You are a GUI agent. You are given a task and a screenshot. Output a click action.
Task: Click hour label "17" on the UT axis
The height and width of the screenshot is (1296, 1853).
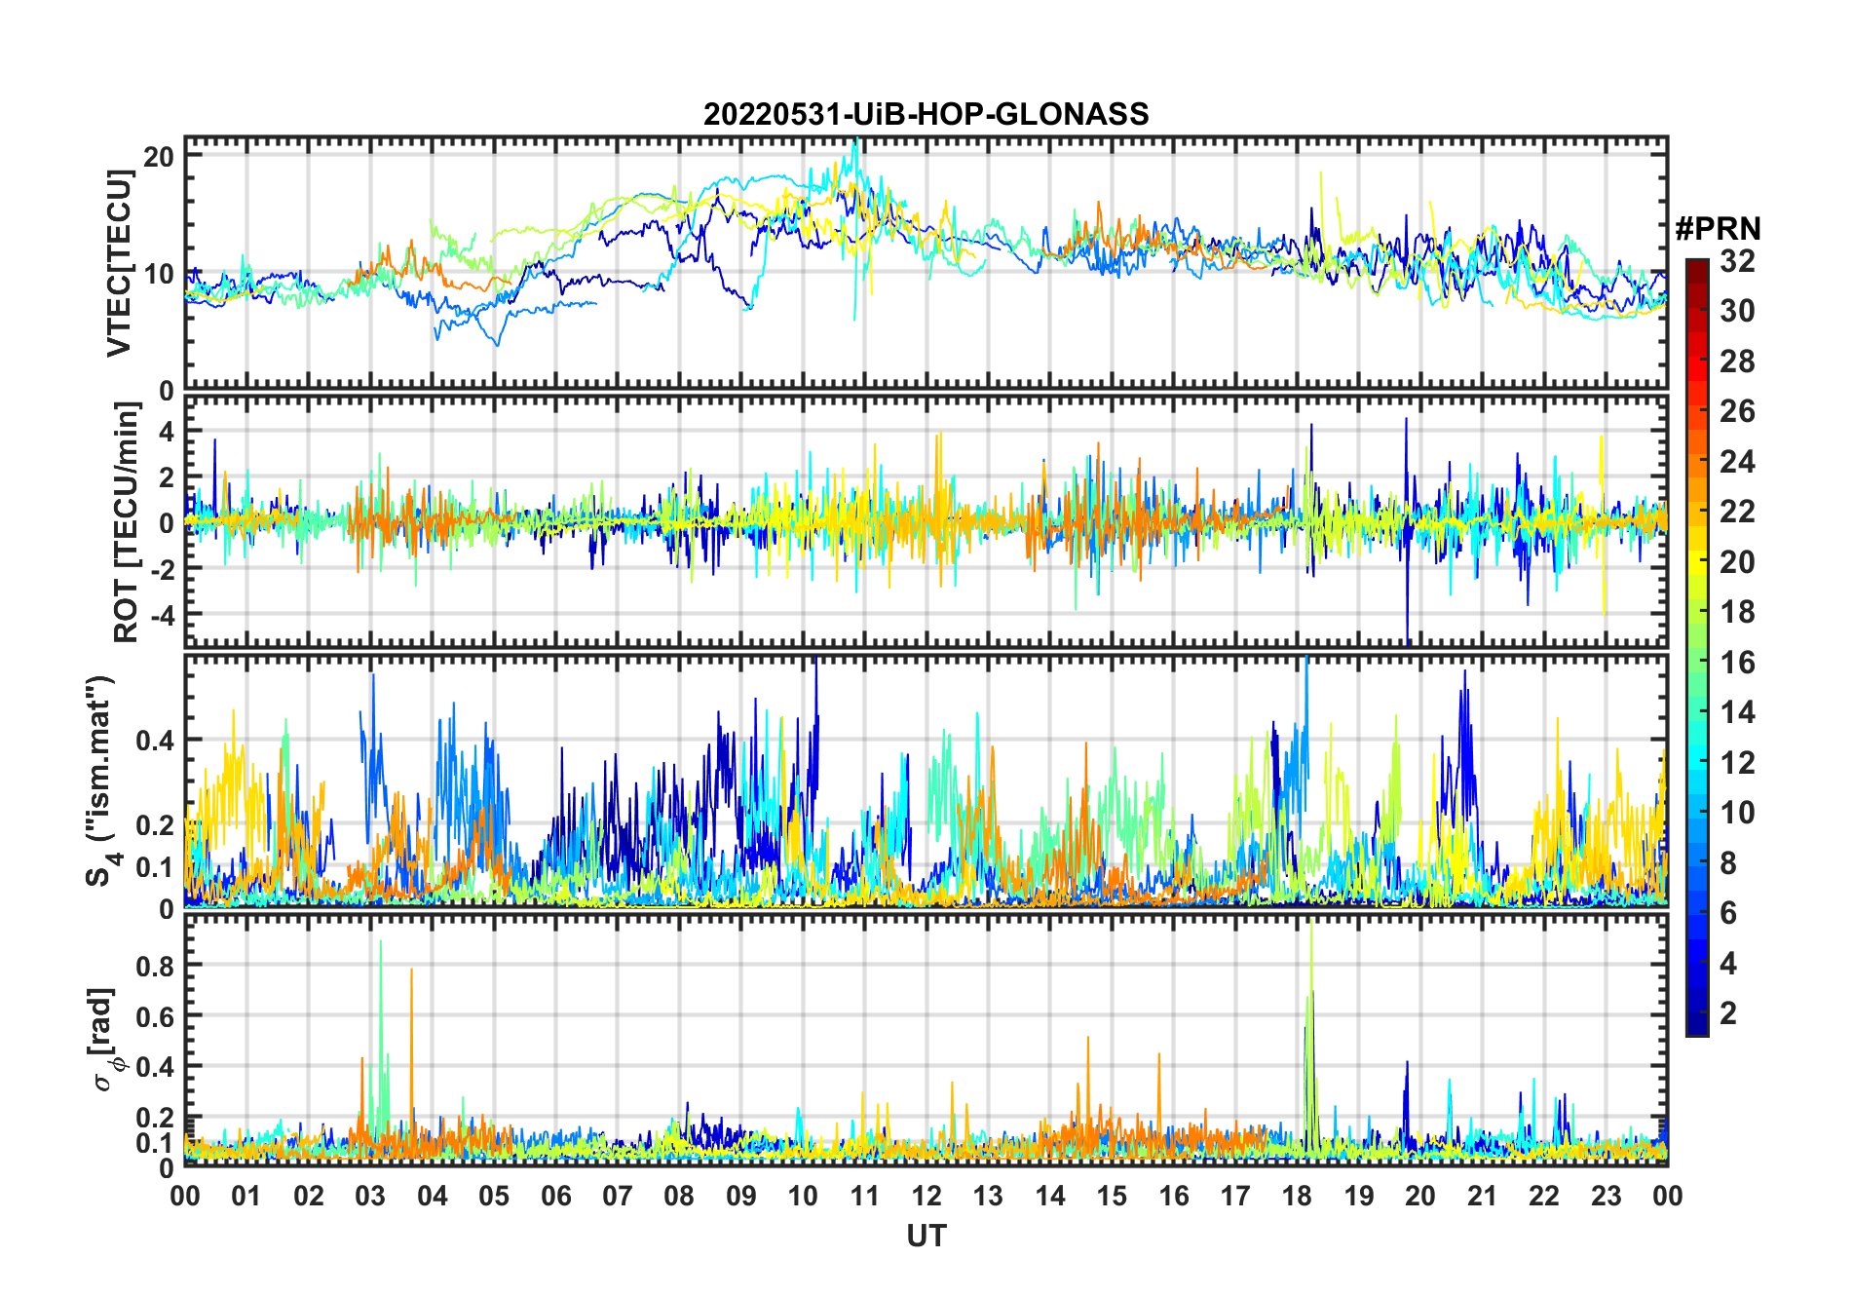1235,1196
